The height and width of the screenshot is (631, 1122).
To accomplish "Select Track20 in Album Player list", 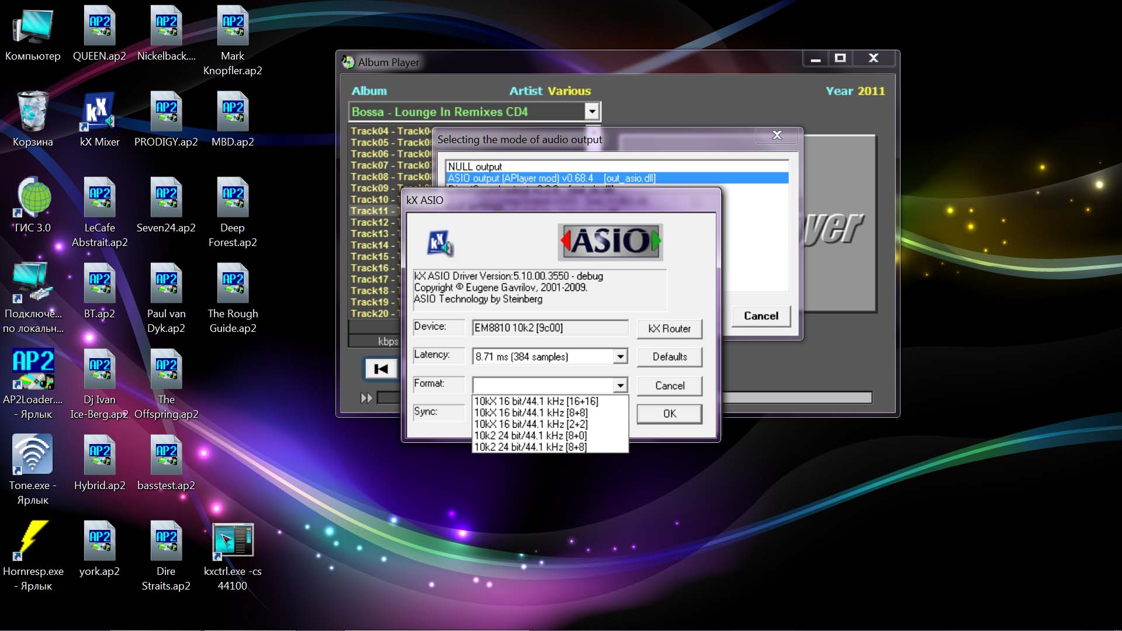I will pyautogui.click(x=374, y=313).
